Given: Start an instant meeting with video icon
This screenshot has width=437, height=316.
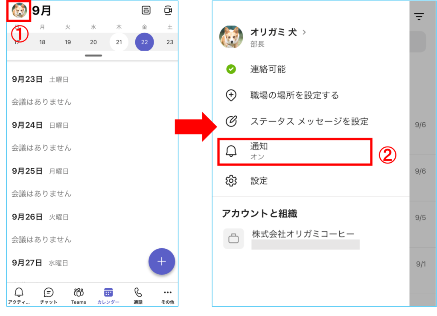Looking at the screenshot, I should 168,11.
